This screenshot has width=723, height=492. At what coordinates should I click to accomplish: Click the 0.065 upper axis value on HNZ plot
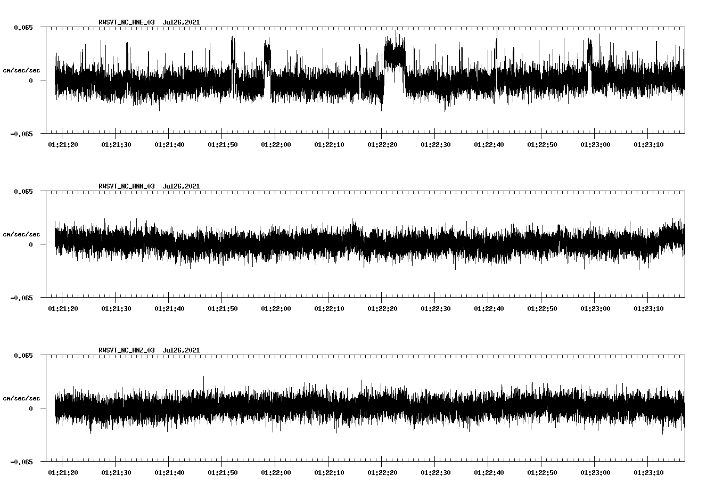pyautogui.click(x=23, y=355)
